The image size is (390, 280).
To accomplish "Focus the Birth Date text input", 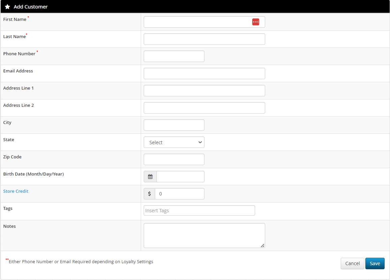I will (x=180, y=177).
